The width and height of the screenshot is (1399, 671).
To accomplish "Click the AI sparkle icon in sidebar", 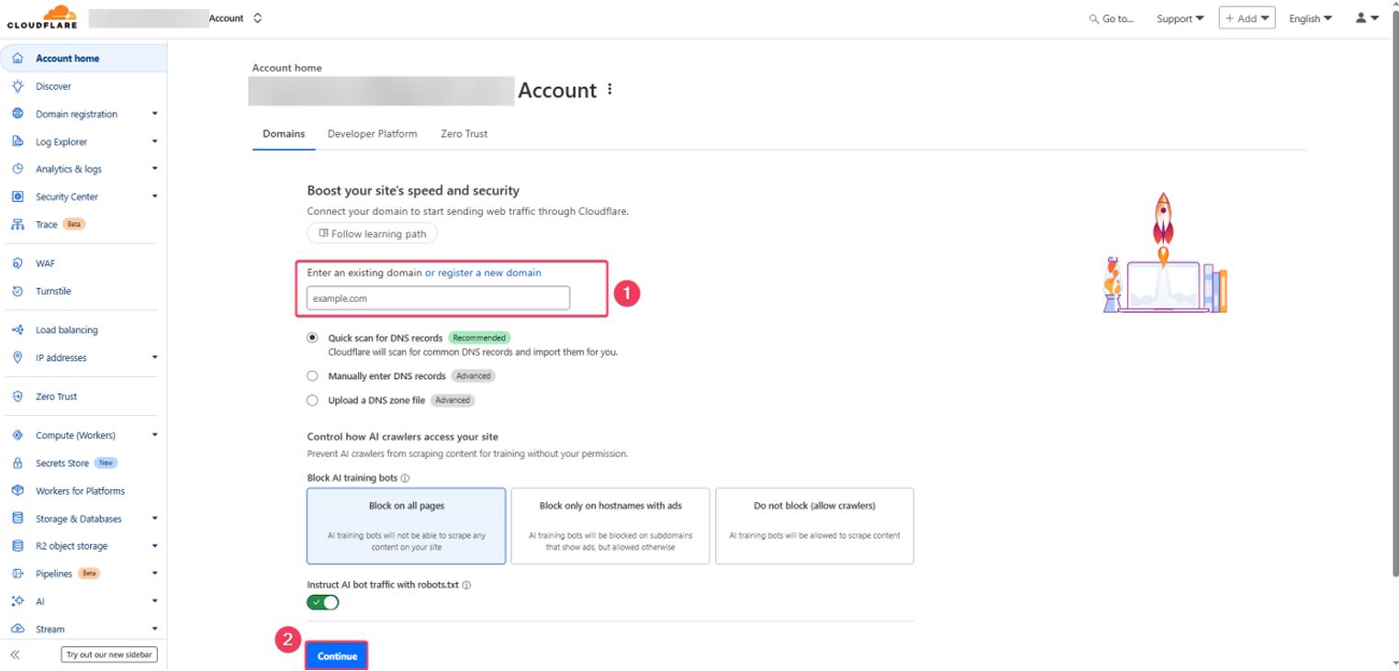I will coord(17,601).
